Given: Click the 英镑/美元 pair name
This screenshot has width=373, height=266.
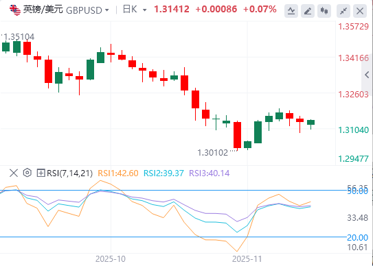Looking at the screenshot, I should tap(43, 10).
